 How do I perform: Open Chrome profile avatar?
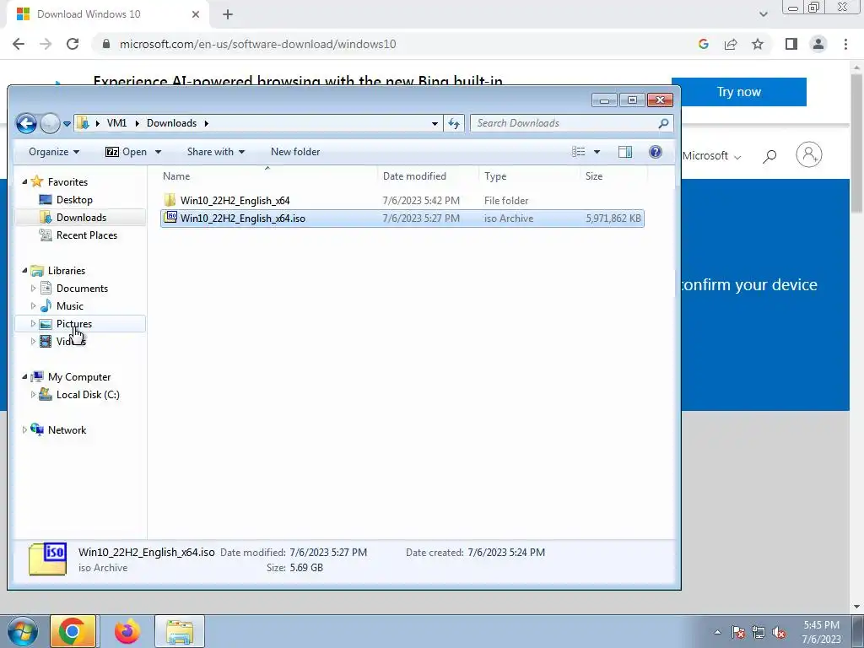pyautogui.click(x=818, y=44)
